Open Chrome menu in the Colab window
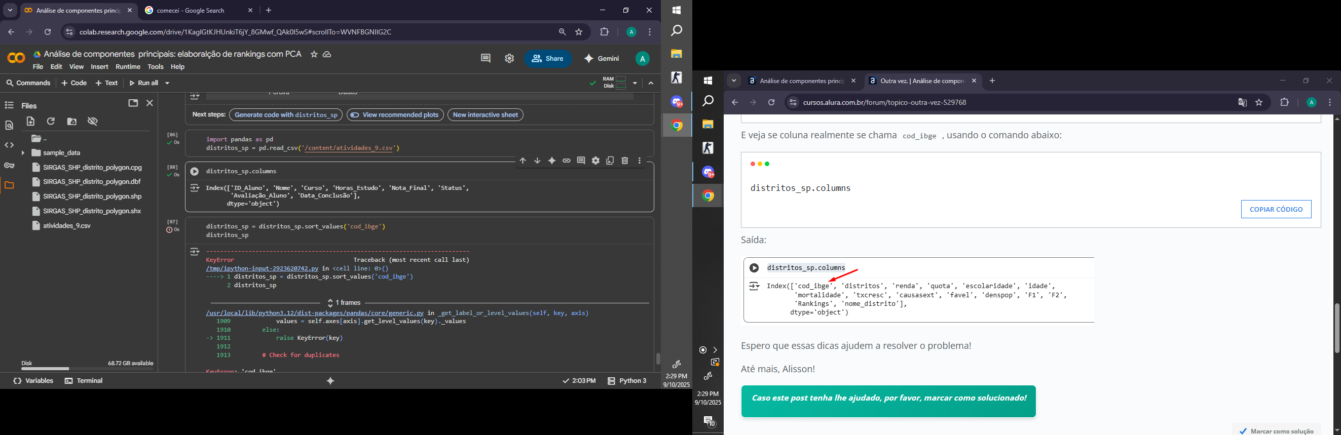Screen dimensions: 1341x435 (650, 32)
